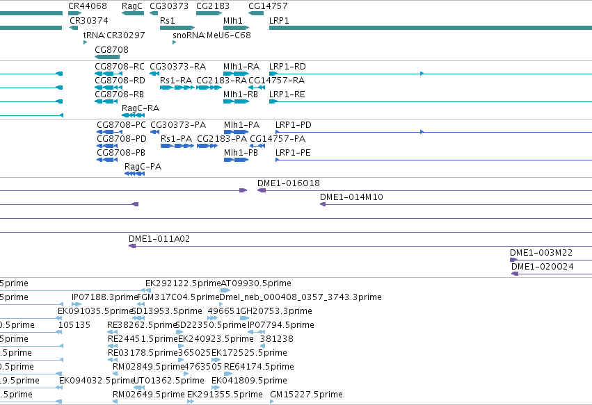Screen dimensions: 592x405
Task: Click the CG8708 gene label
Action: point(112,50)
